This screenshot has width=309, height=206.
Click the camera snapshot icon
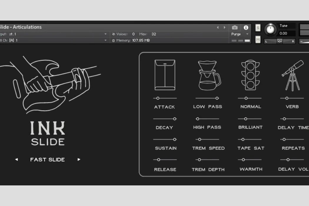coord(235,27)
